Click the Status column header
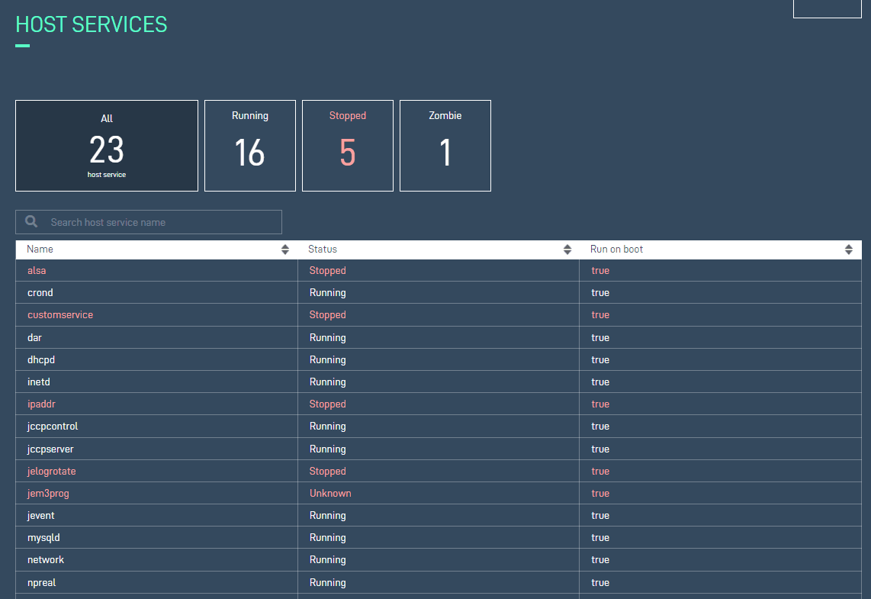The height and width of the screenshot is (599, 871). [323, 250]
